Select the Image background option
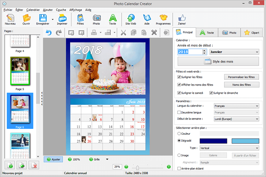266x177 pixels. coord(179,155)
